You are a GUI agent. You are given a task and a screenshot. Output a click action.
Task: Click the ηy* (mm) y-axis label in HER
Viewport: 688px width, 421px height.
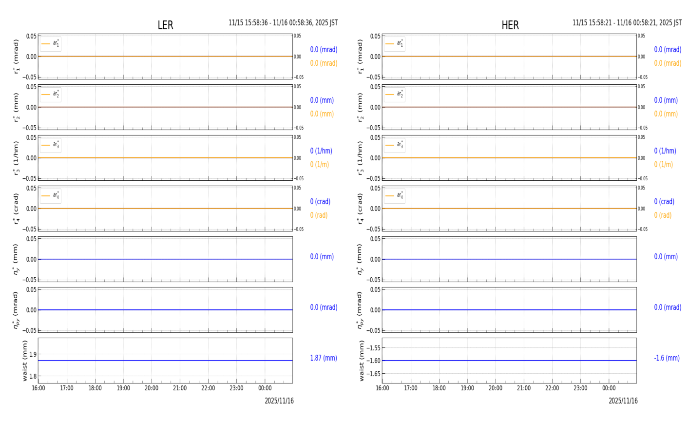pyautogui.click(x=359, y=259)
